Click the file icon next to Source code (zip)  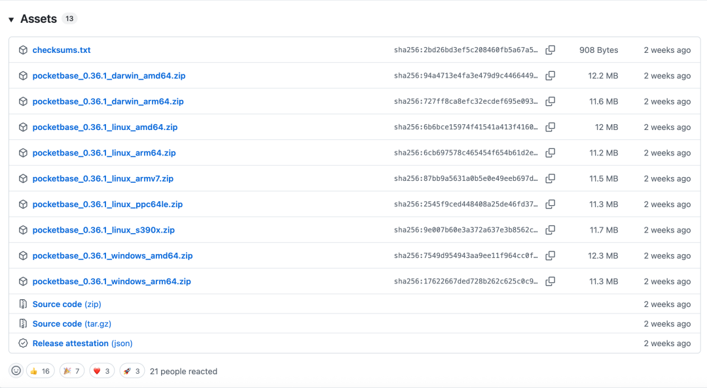click(23, 304)
